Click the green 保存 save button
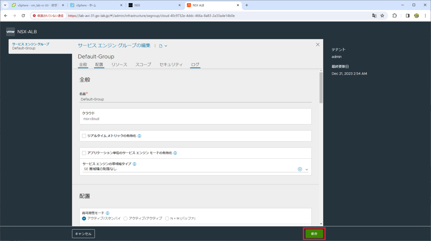The width and height of the screenshot is (431, 241). [314, 233]
